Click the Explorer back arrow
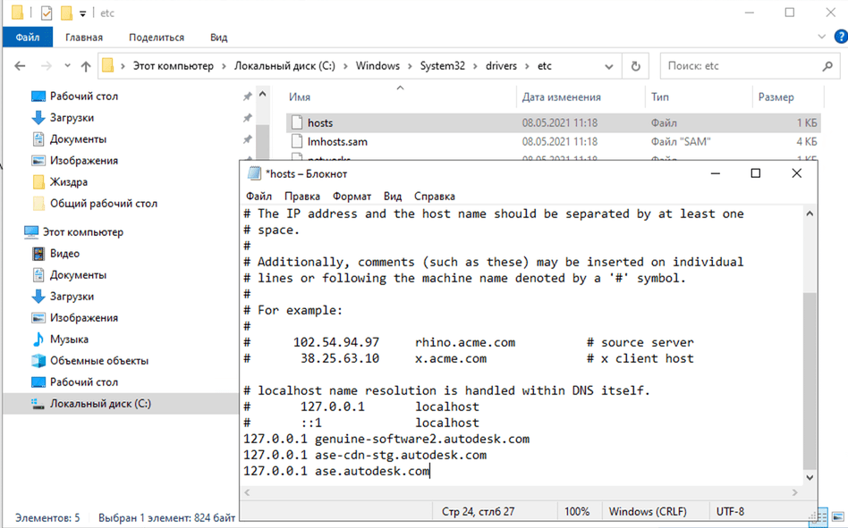The image size is (848, 528). point(20,66)
